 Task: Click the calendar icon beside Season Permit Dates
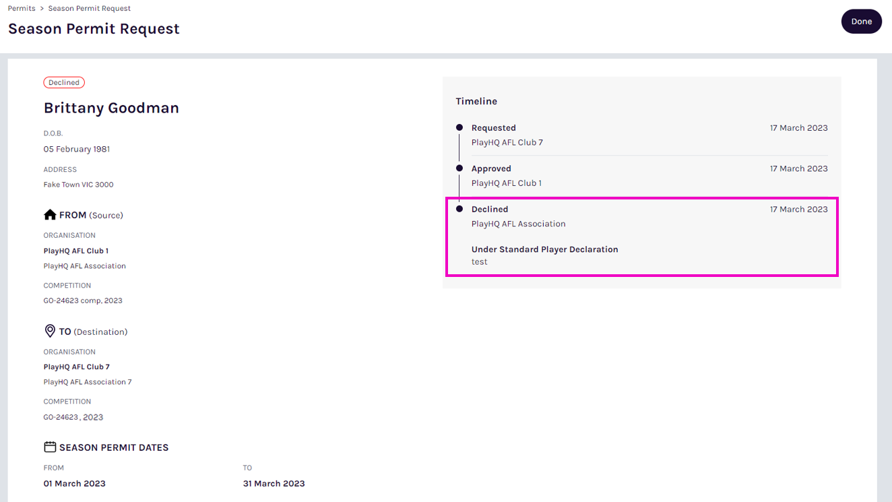(50, 447)
